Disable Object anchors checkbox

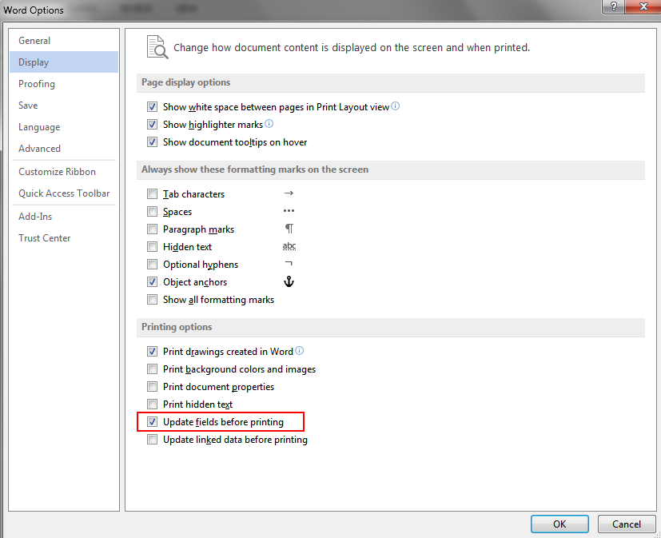(153, 282)
